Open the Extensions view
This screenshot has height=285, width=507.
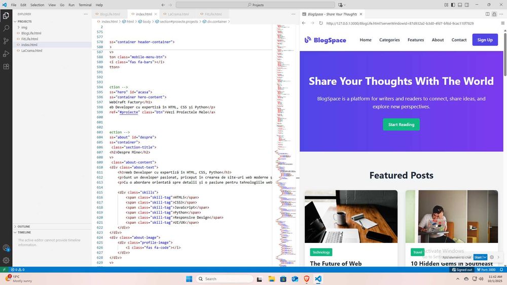6,66
